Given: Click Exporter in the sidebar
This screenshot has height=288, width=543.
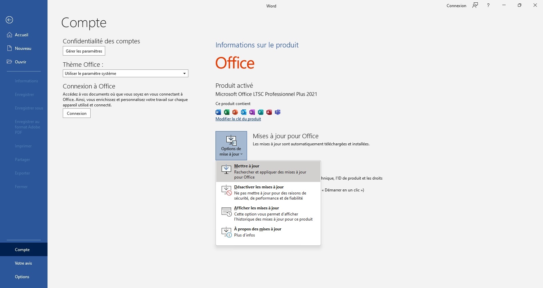Looking at the screenshot, I should tap(24, 173).
